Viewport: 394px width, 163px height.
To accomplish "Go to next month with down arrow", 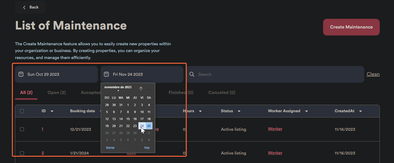I will [x=149, y=89].
